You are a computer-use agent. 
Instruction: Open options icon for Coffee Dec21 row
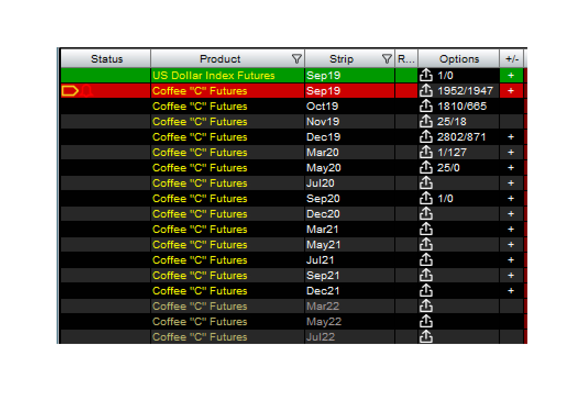coord(426,291)
